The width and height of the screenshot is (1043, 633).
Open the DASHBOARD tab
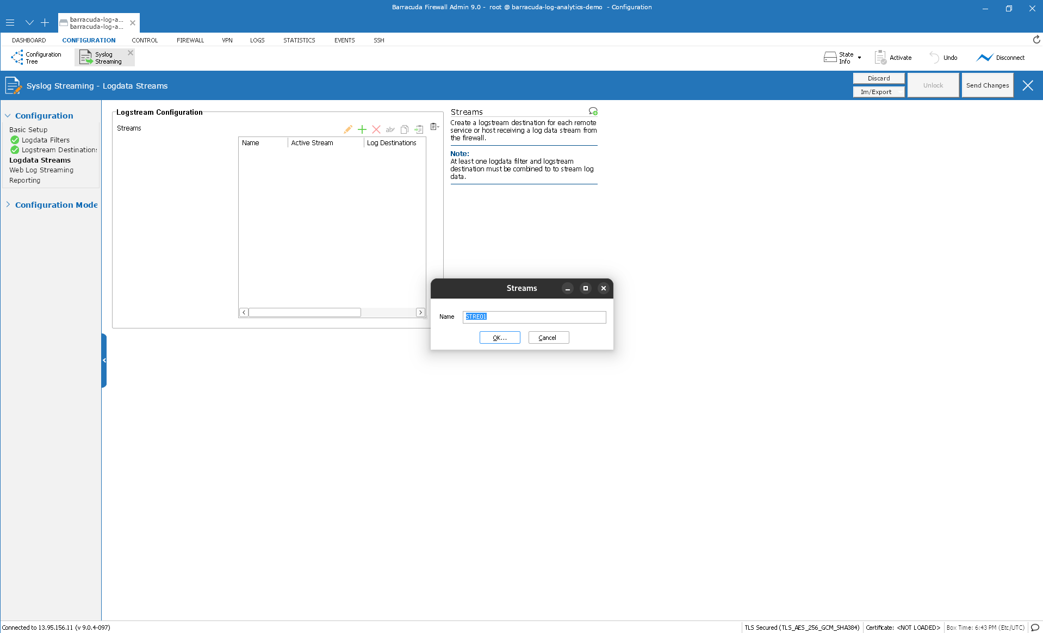click(x=29, y=40)
